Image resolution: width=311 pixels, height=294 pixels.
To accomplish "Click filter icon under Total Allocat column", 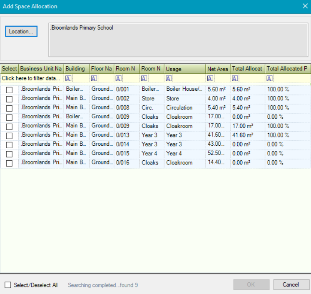I will pos(235,78).
